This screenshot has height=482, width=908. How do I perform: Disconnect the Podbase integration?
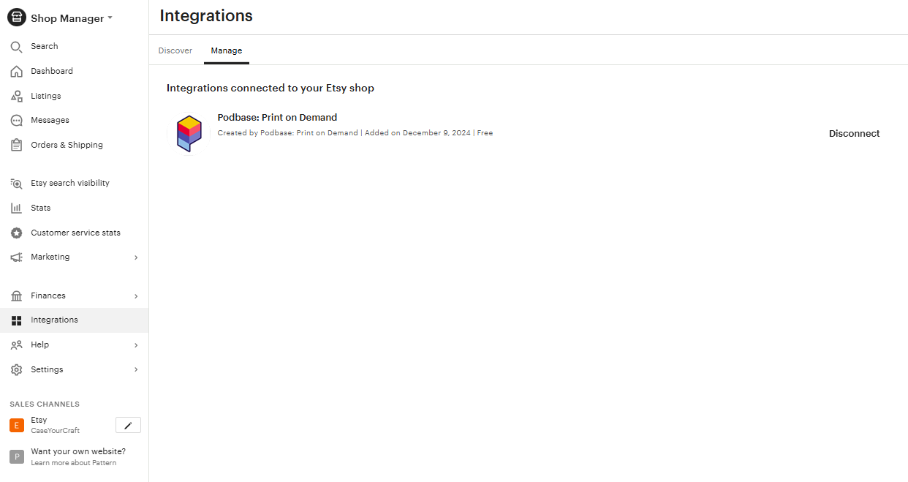pyautogui.click(x=854, y=134)
